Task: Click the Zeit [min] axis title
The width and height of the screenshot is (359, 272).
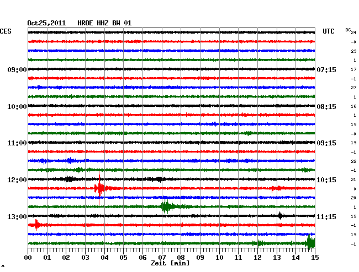Action: [x=170, y=263]
